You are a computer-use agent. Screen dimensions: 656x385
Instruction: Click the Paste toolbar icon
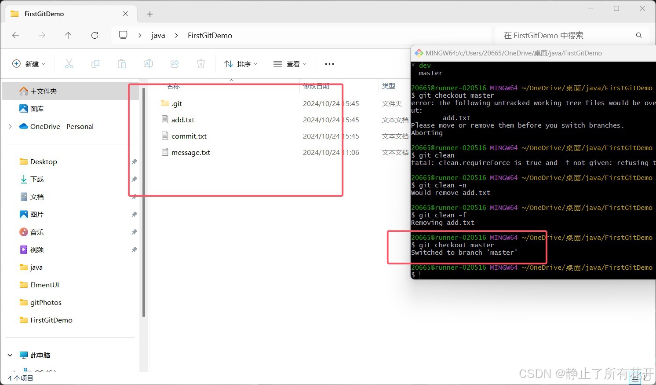click(x=122, y=64)
